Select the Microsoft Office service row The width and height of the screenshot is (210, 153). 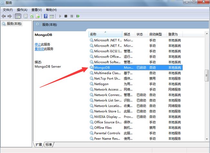pyautogui.click(x=135, y=56)
